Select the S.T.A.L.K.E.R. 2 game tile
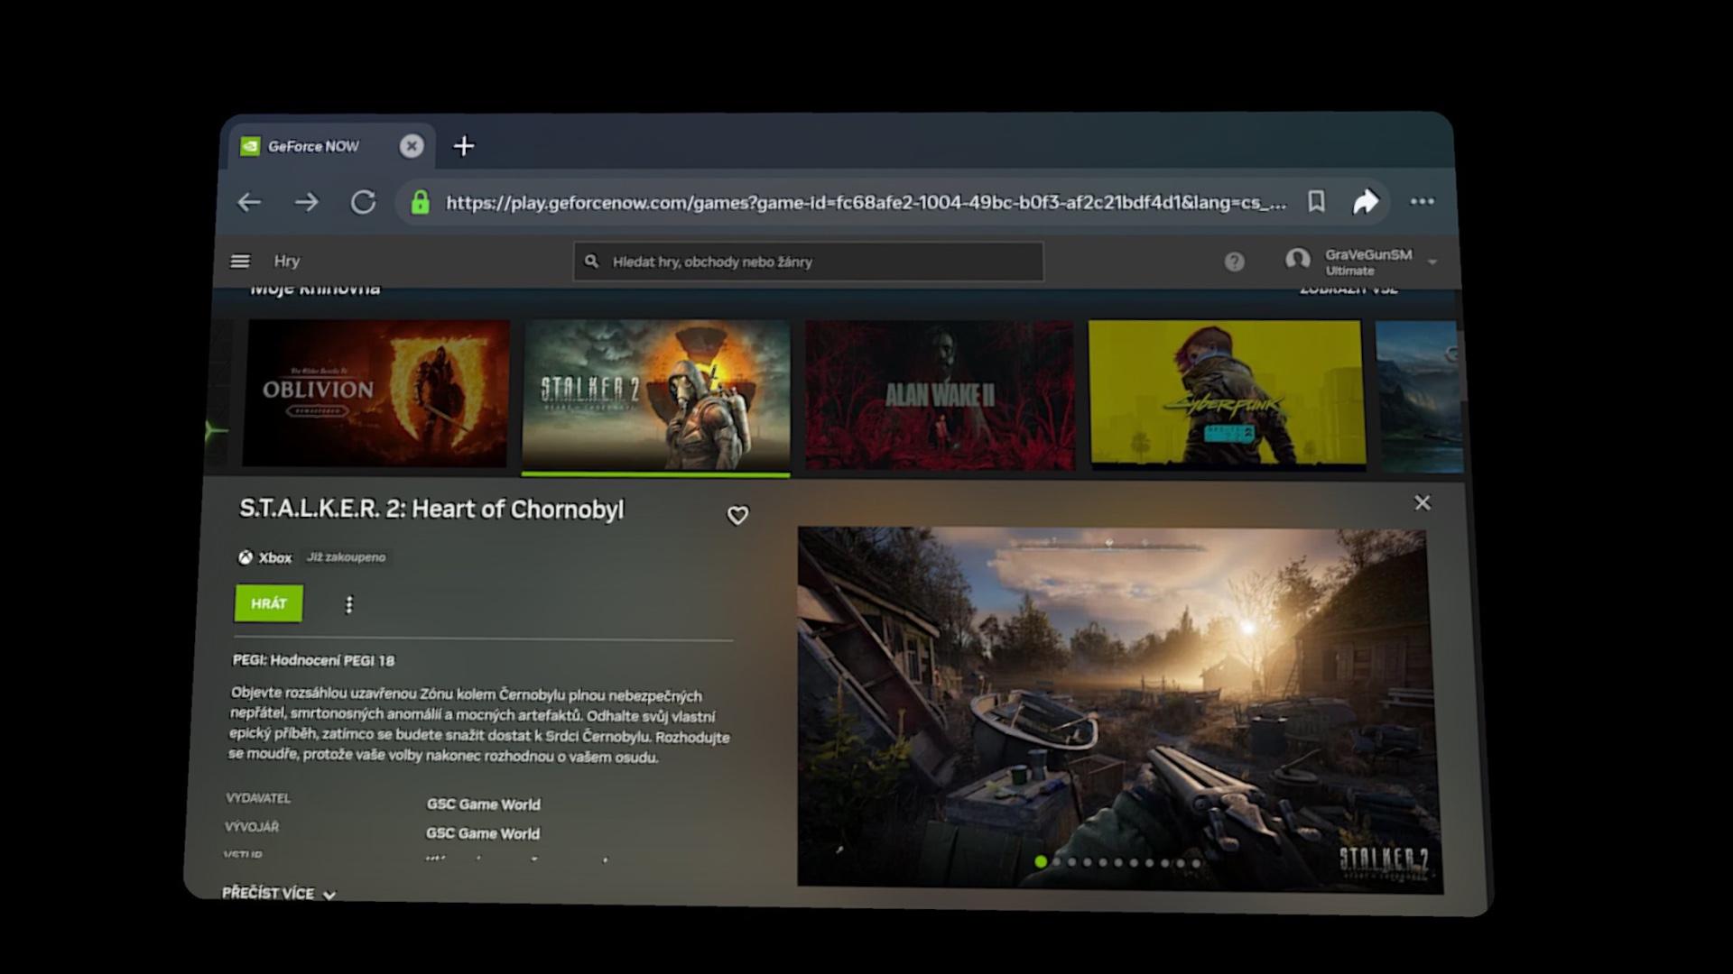This screenshot has height=974, width=1733. 656,396
